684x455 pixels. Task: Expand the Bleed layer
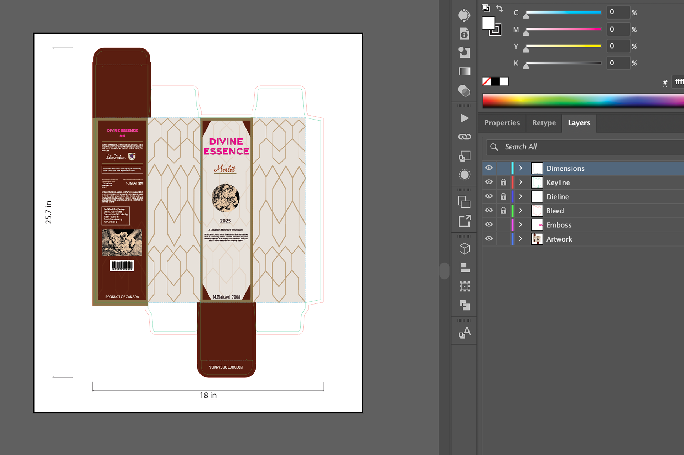pyautogui.click(x=520, y=211)
